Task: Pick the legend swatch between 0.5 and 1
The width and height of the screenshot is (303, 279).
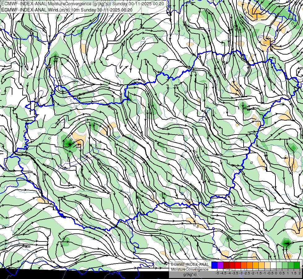Action: coord(285,265)
